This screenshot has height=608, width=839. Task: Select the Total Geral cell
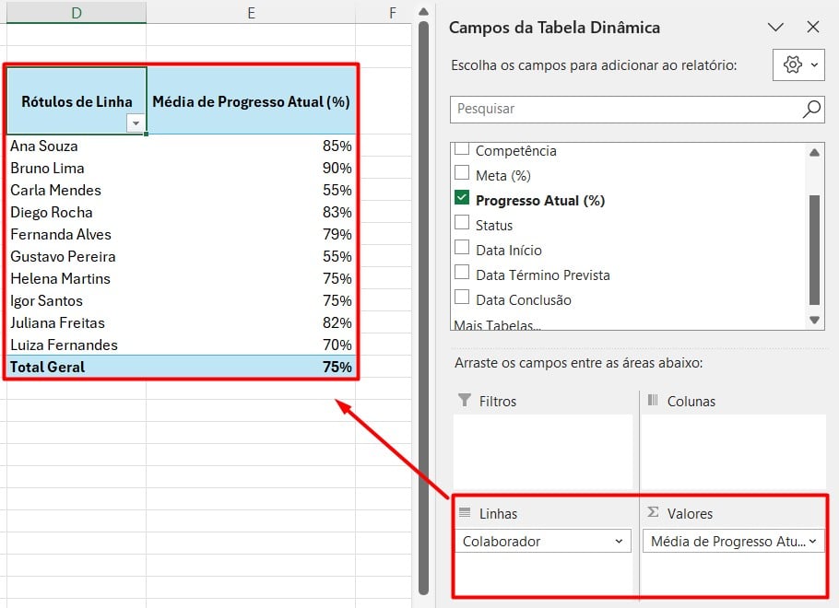coord(77,367)
